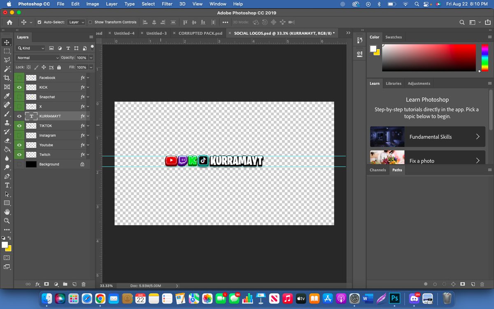Screen dimensions: 494x309
Task: Select the Brush tool
Action: [x=7, y=114]
